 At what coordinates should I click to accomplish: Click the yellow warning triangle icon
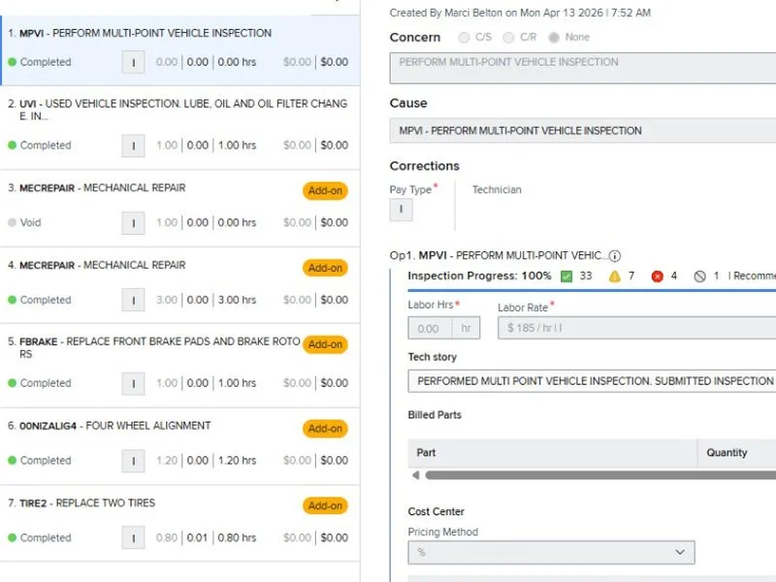tap(614, 276)
